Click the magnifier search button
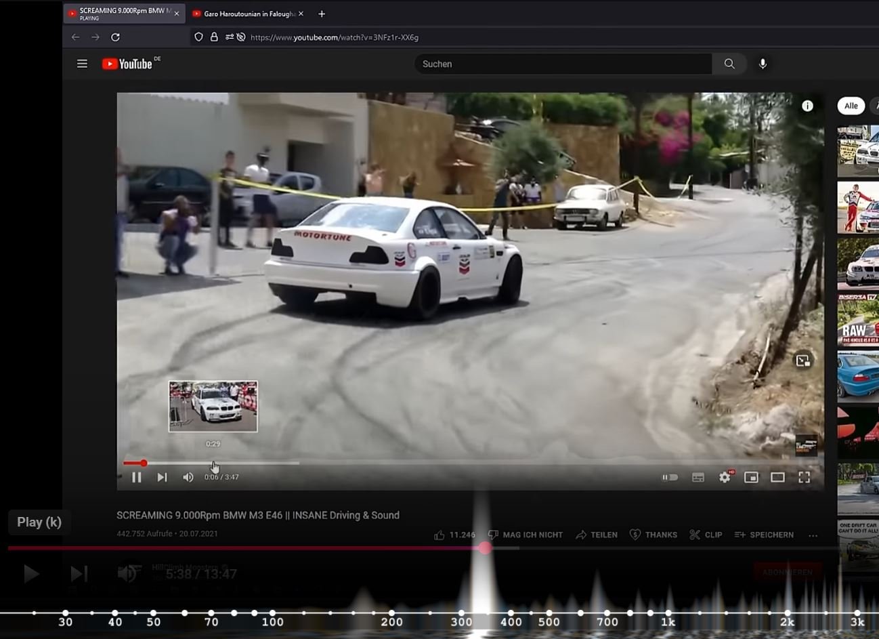This screenshot has height=639, width=879. 729,64
